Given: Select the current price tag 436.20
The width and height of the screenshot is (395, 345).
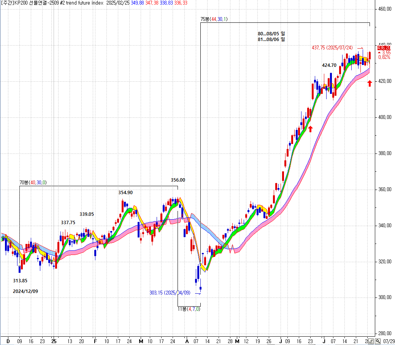Looking at the screenshot, I should pos(384,47).
